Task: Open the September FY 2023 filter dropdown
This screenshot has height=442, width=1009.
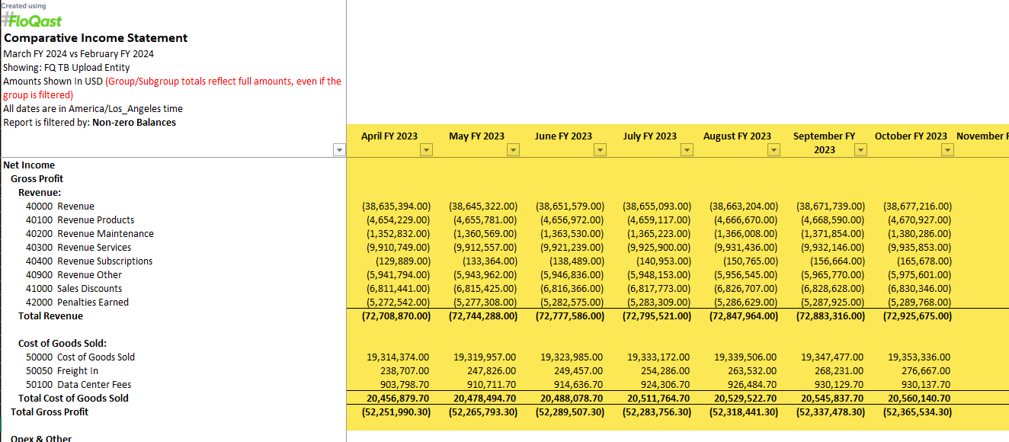Action: 860,150
